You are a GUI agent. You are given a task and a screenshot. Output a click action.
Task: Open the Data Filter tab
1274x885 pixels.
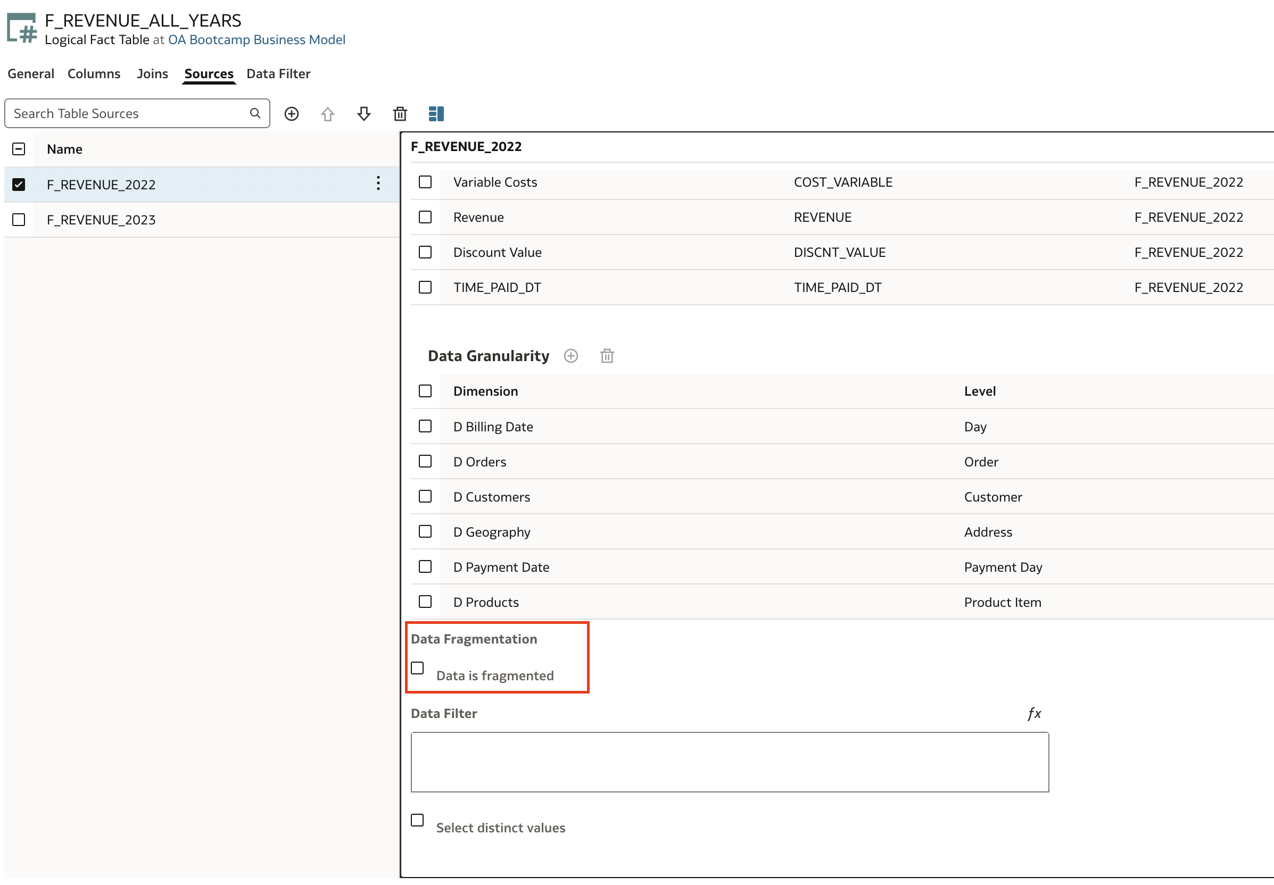[x=278, y=74]
